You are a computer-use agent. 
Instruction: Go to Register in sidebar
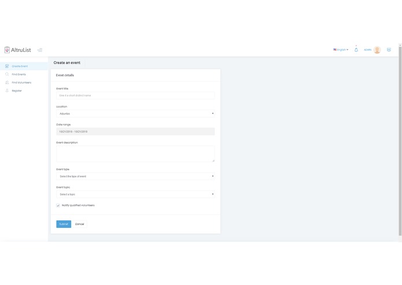tap(24, 91)
